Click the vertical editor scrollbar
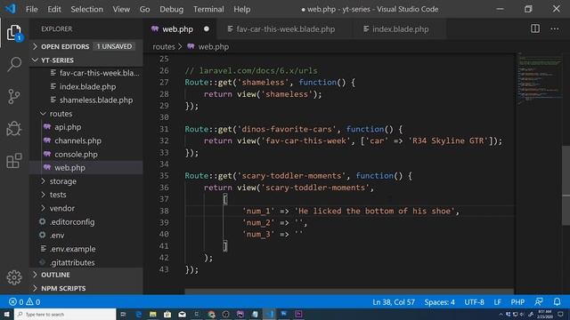This screenshot has height=320, width=570. click(566, 185)
